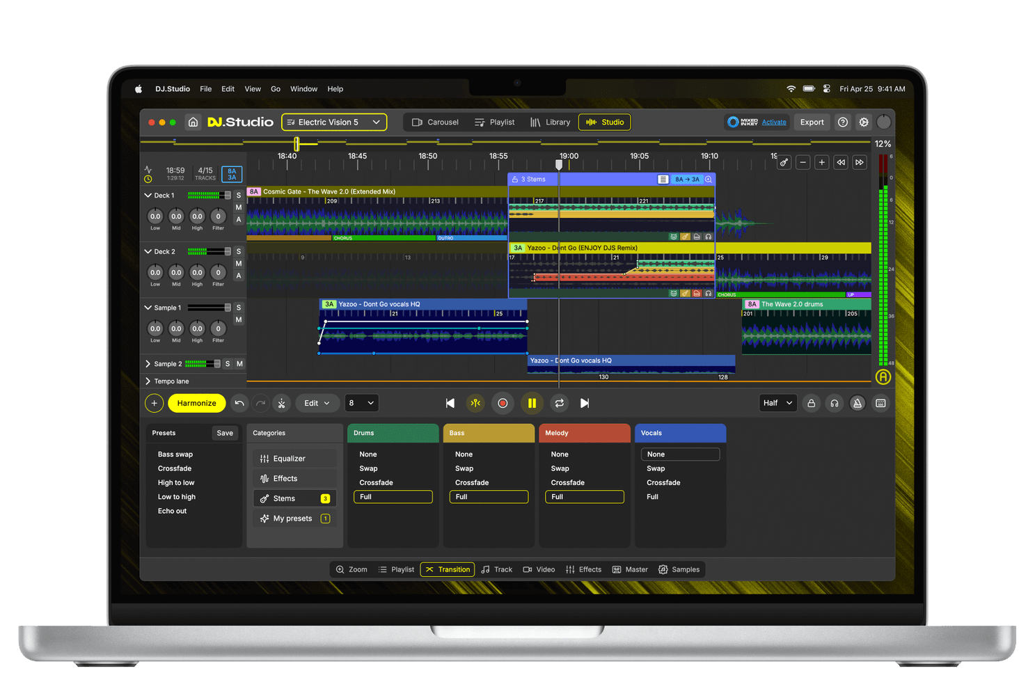1035x673 pixels.
Task: Open keyboard shortcuts icon
Action: point(880,403)
